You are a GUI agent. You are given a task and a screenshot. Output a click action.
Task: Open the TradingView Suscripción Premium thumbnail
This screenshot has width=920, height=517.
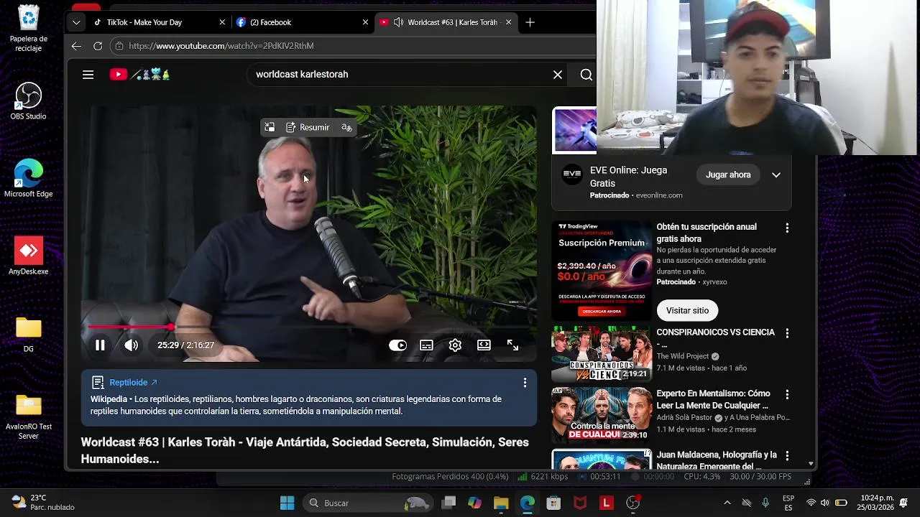click(x=602, y=270)
